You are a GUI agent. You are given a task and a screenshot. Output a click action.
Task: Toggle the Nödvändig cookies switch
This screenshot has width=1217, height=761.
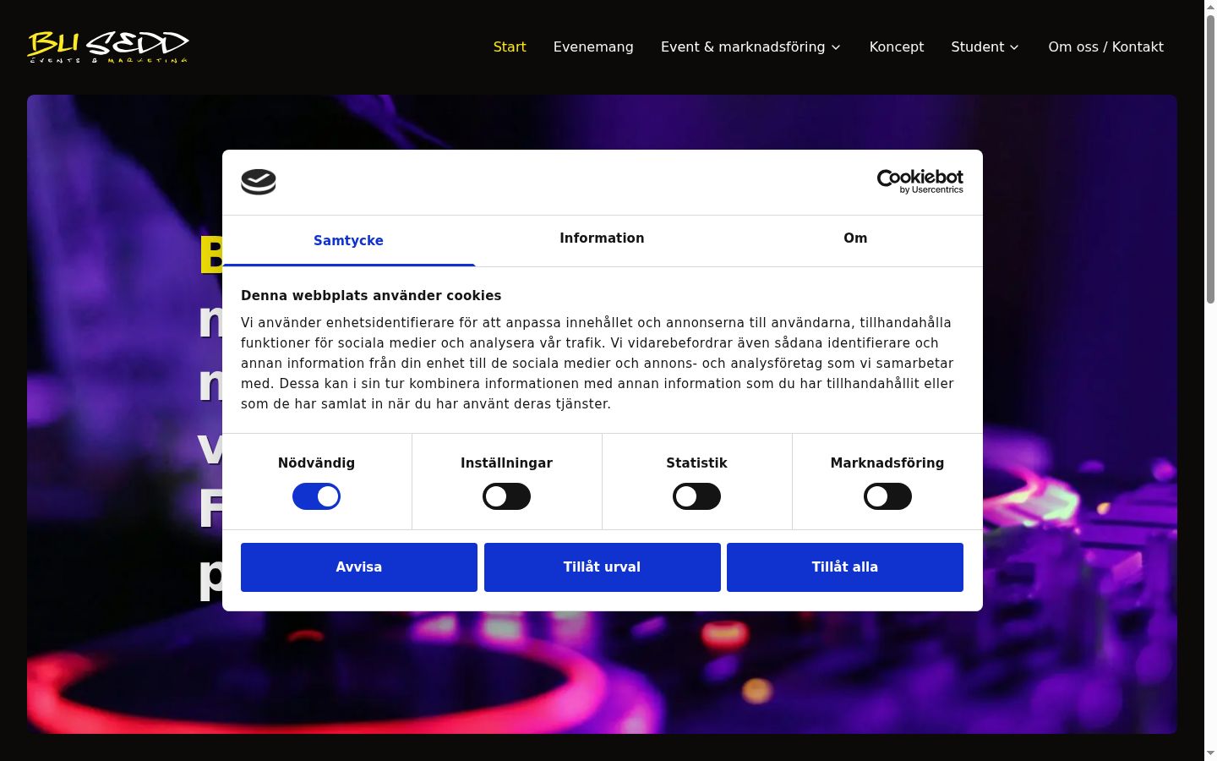click(x=316, y=496)
